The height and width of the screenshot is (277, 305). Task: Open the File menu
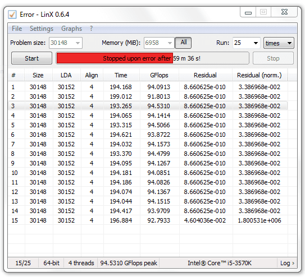click(x=17, y=29)
